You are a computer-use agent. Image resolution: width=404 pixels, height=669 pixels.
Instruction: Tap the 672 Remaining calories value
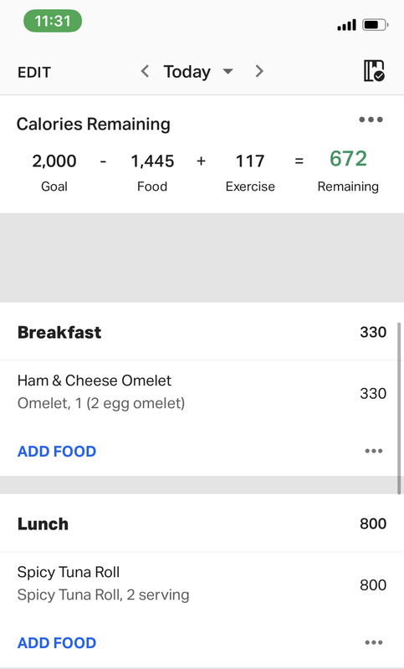(348, 159)
